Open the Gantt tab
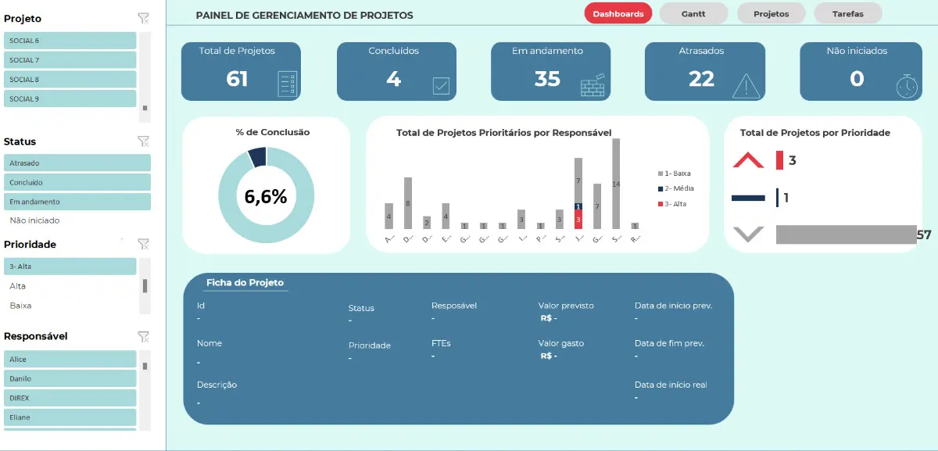The image size is (938, 451). pos(693,13)
